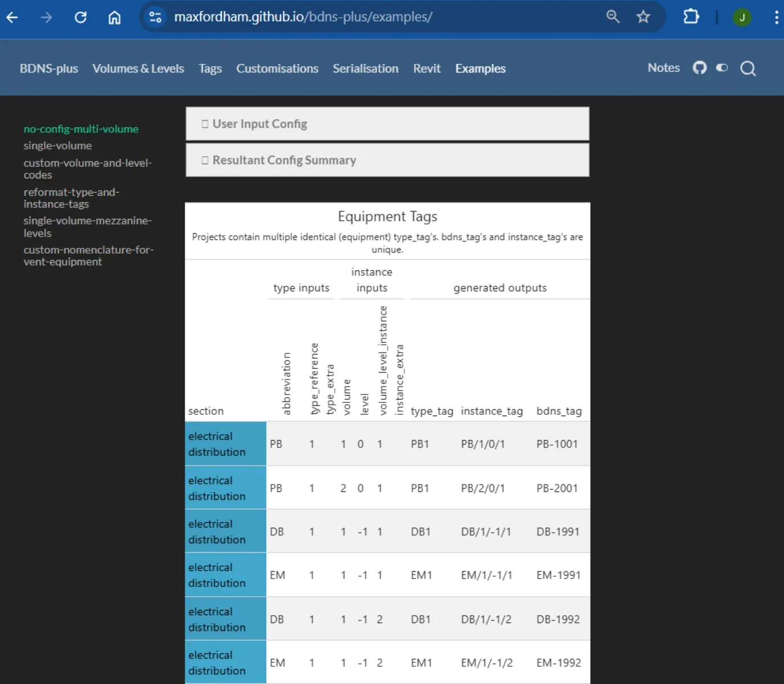784x684 pixels.
Task: Reload the page with refresh icon
Action: pyautogui.click(x=80, y=17)
